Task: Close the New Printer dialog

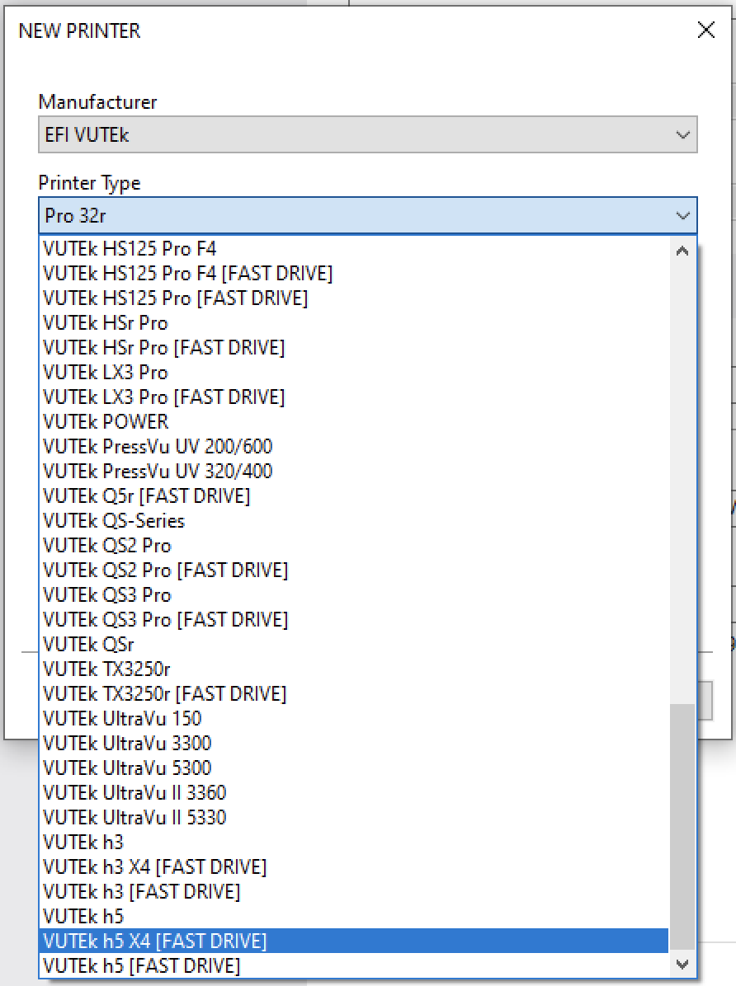Action: pyautogui.click(x=705, y=30)
